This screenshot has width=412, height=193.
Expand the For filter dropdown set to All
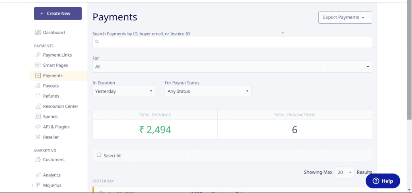pos(232,67)
